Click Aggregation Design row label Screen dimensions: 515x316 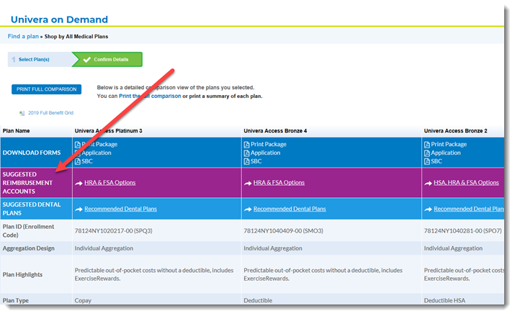pyautogui.click(x=29, y=248)
